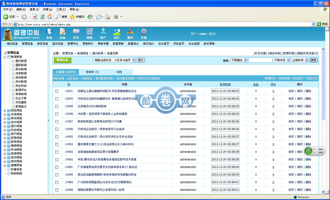Click the 社区 community icon
The width and height of the screenshot is (330, 200).
pyautogui.click(x=117, y=32)
